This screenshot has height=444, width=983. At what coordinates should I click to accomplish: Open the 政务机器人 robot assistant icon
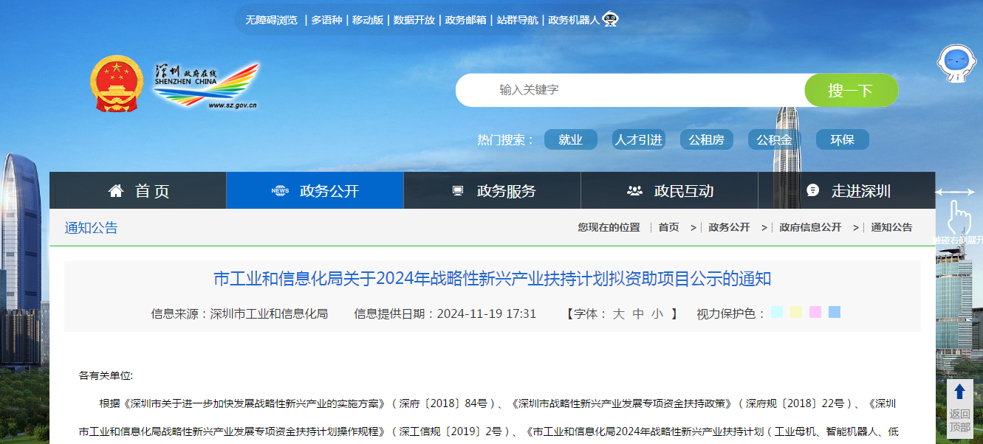coord(609,20)
